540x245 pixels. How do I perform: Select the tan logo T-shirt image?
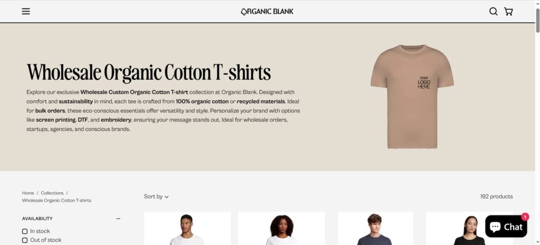point(412,97)
